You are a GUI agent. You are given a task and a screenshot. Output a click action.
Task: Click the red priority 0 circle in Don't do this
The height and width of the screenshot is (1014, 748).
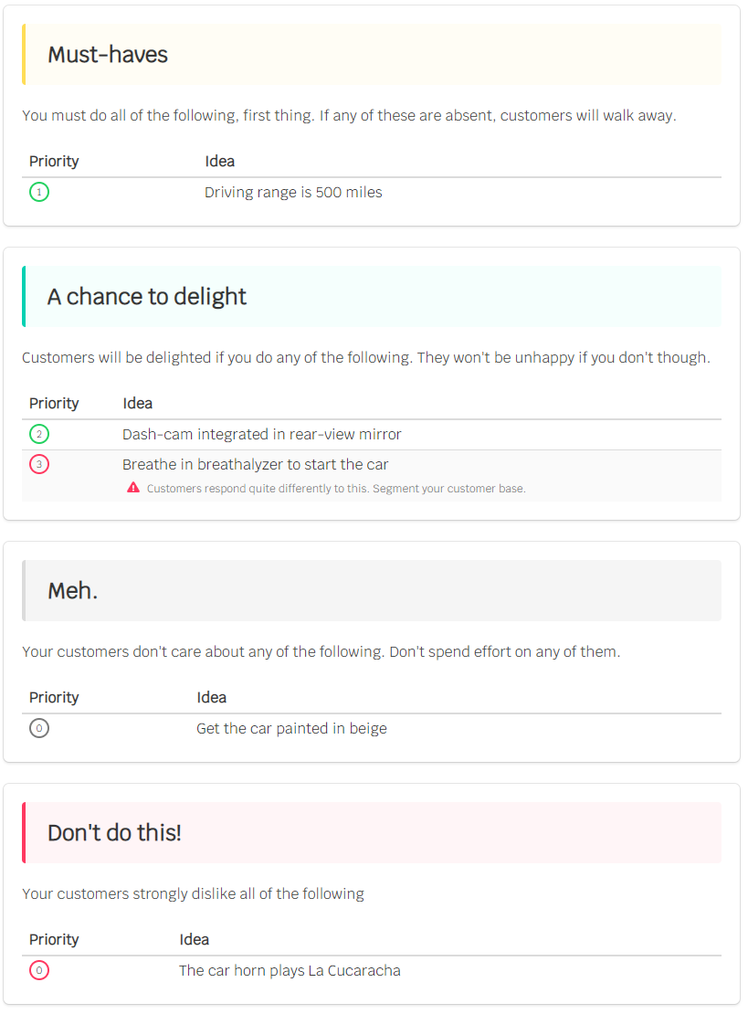coord(38,970)
